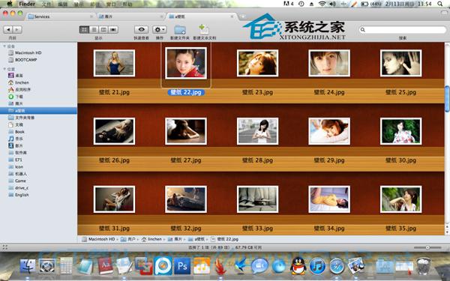Click the volume icon in menu bar
Image resolution: width=450 pixels, height=281 pixels.
click(332, 4)
